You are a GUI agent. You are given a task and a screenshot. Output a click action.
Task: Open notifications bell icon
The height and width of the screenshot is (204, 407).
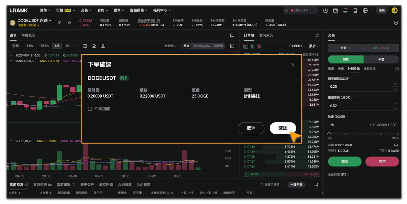[x=345, y=10]
